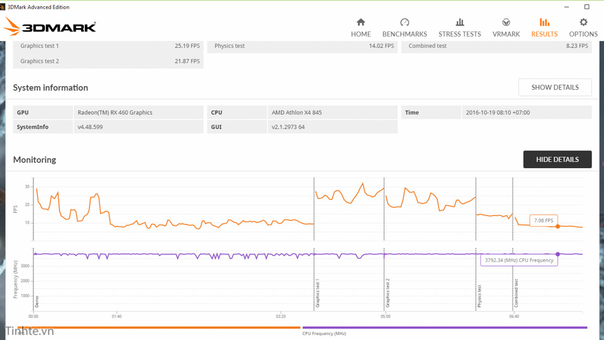Screen dimensions: 604x340
Task: Click the Options gear icon
Action: pos(583,22)
